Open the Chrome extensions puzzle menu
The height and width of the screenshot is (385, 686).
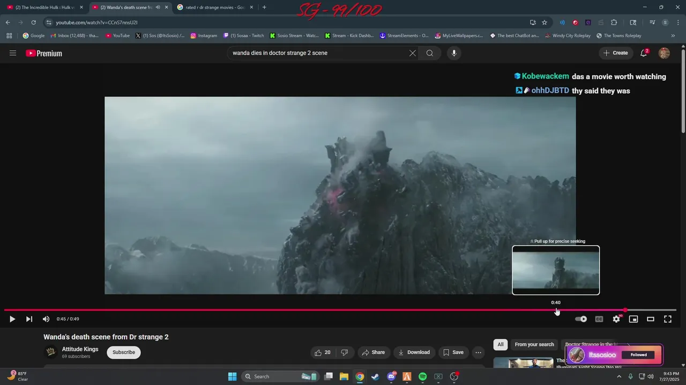pos(614,22)
